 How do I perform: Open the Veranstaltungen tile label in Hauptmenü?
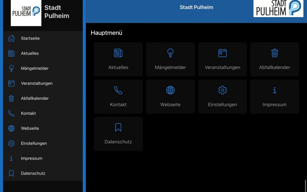click(x=222, y=67)
